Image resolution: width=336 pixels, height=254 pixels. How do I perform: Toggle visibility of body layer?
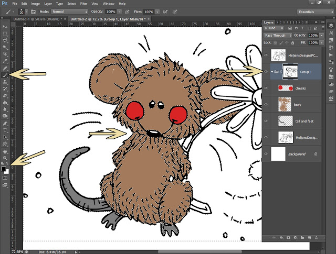(266, 104)
